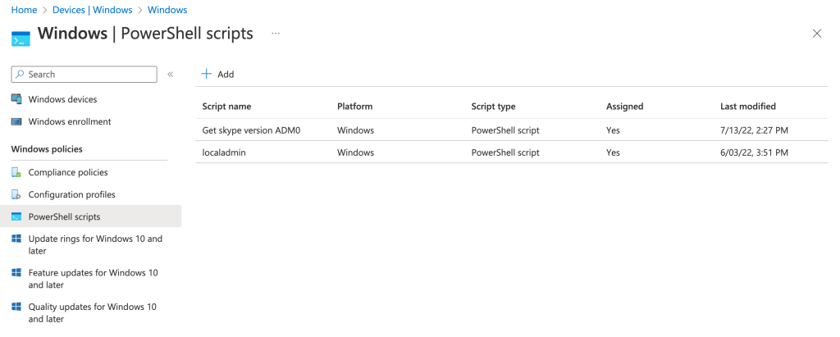
Task: Sort by the Script name column header
Action: pyautogui.click(x=226, y=107)
